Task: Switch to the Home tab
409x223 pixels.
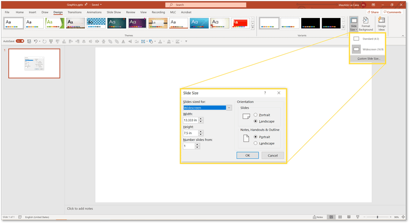Action: (x=19, y=12)
